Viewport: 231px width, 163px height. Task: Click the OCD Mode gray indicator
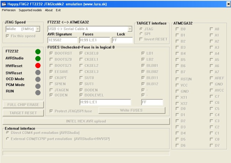(38, 79)
